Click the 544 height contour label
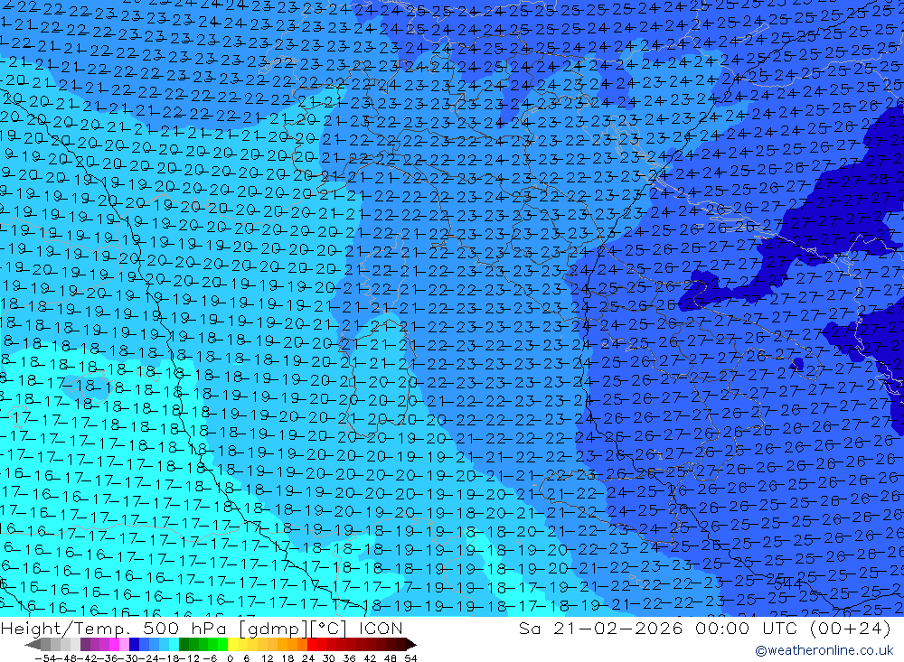This screenshot has width=904, height=662. click(787, 584)
